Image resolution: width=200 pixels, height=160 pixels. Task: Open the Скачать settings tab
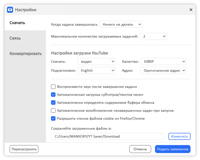(x=17, y=23)
